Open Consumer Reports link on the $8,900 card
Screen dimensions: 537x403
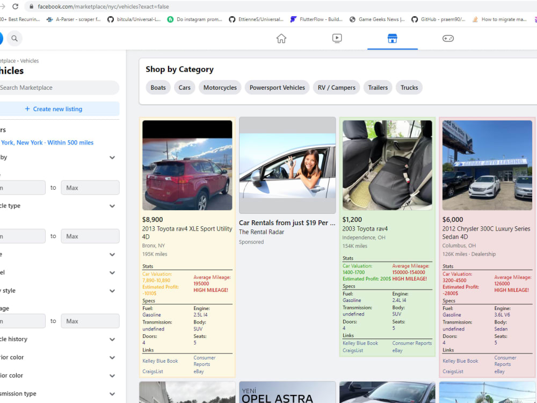click(x=205, y=361)
